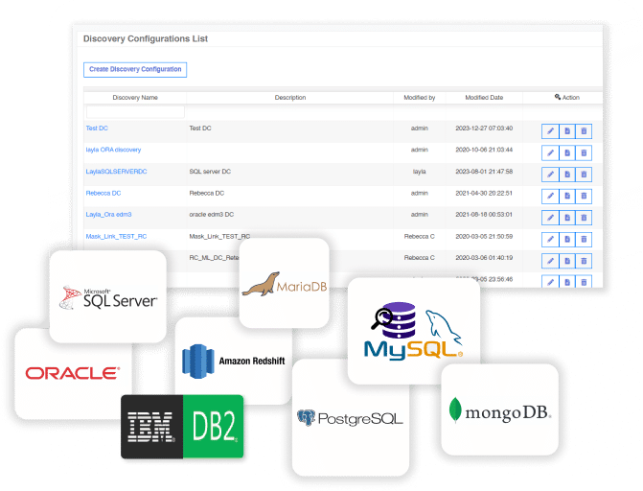
Task: Click the 'Discovery Configurations List' heading
Action: click(x=146, y=38)
